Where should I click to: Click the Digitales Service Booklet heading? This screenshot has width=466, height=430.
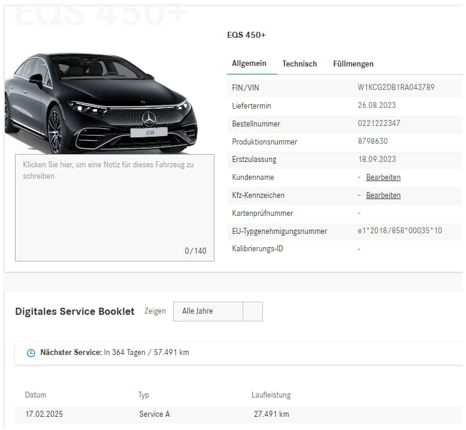click(75, 311)
